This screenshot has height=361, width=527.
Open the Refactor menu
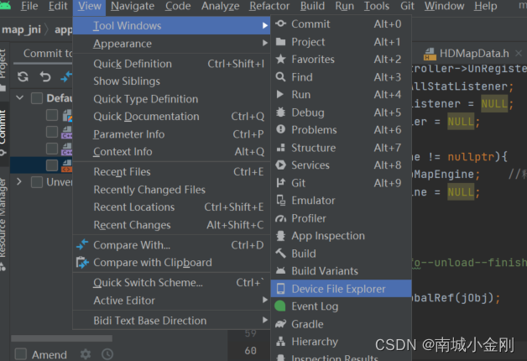coord(269,6)
